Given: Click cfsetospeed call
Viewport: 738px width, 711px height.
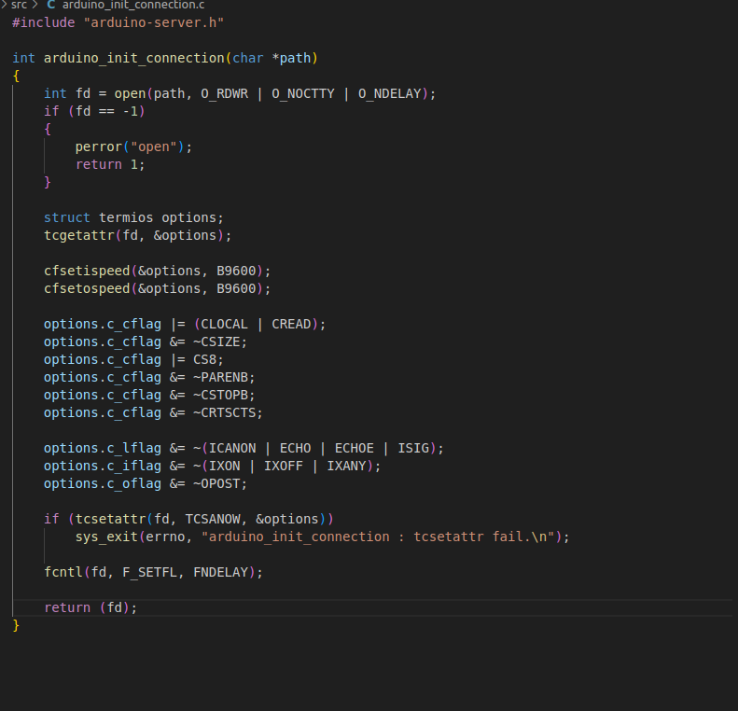Looking at the screenshot, I should tap(157, 288).
